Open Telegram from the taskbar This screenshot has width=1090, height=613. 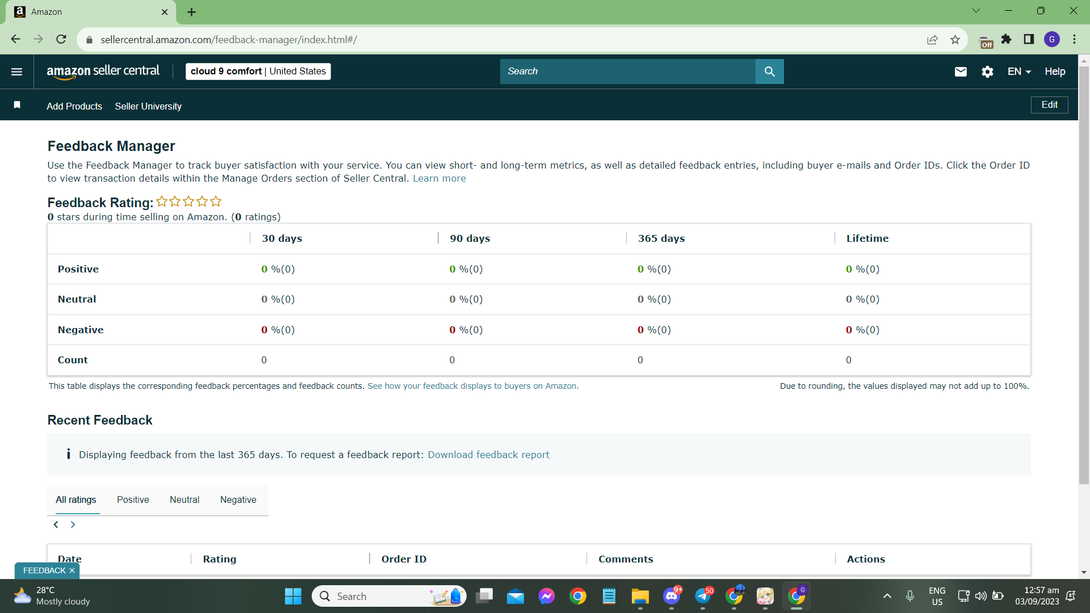(703, 596)
